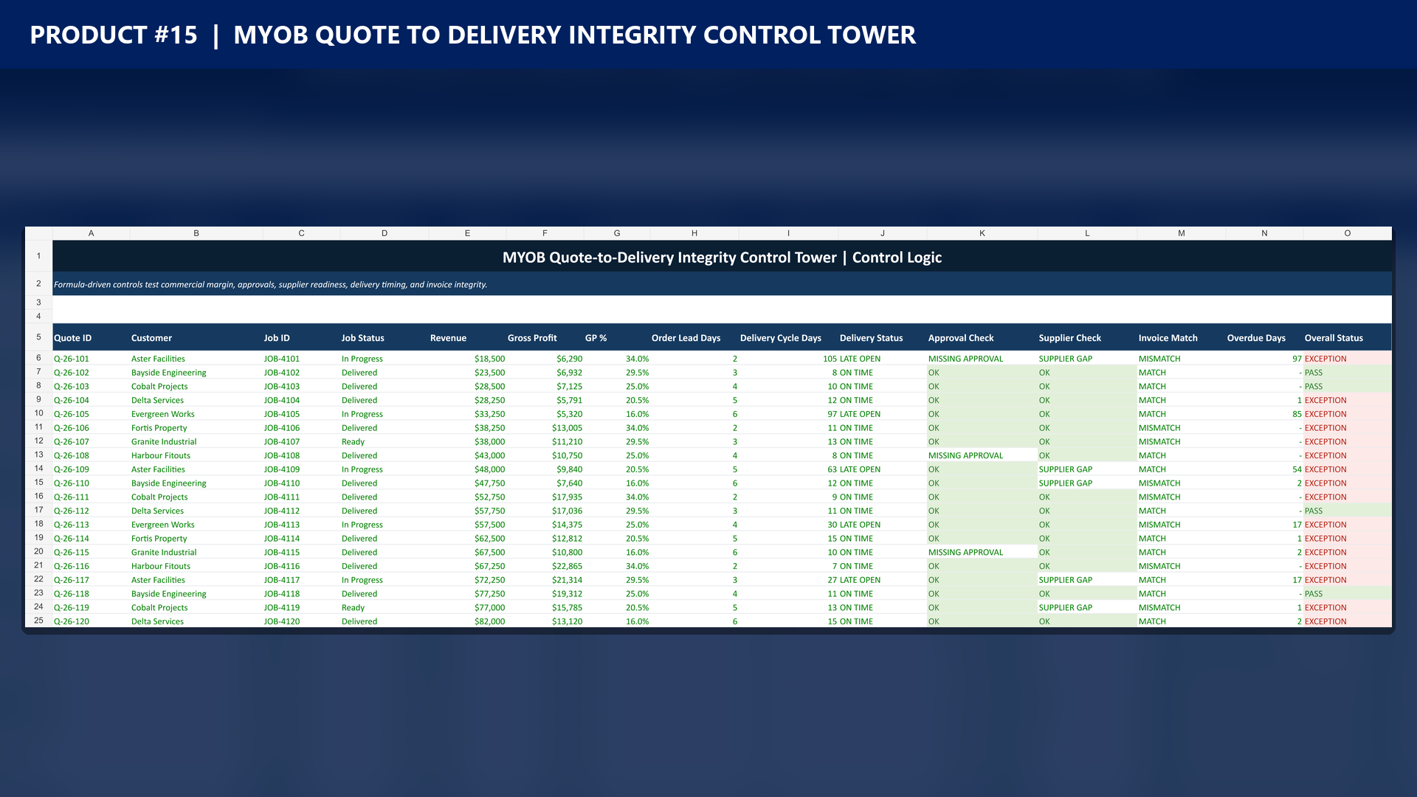
Task: Select the title cell Control Logic banner
Action: click(722, 257)
